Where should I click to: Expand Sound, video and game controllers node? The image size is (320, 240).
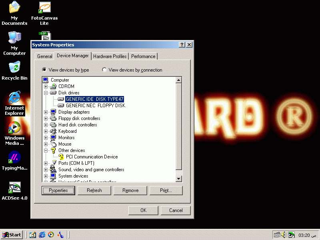[46, 170]
